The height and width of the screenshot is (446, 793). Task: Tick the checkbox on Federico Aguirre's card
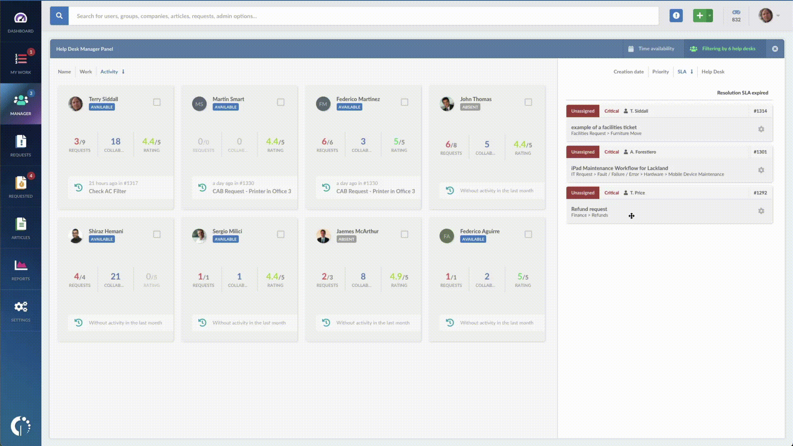click(x=528, y=234)
